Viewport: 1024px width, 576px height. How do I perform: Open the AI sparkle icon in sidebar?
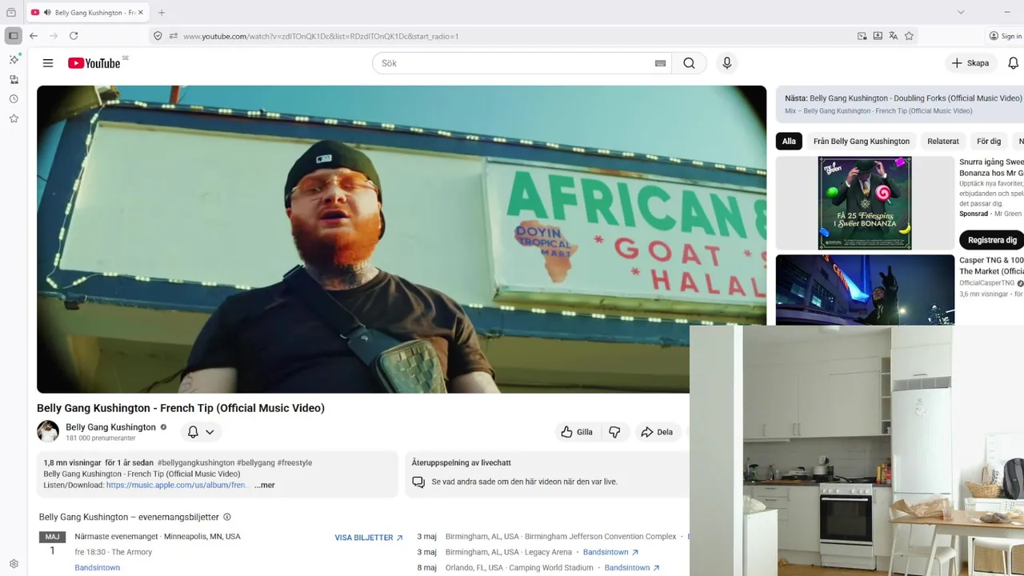pos(14,60)
